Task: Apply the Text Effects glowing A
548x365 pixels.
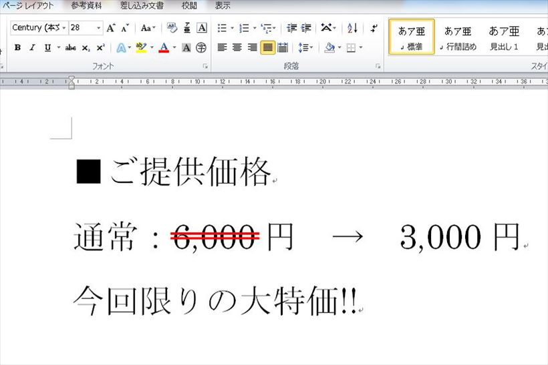Action: point(121,47)
